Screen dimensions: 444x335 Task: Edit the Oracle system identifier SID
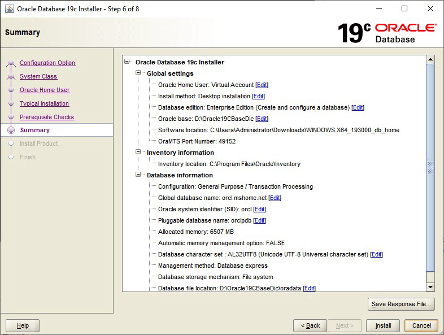click(x=260, y=209)
